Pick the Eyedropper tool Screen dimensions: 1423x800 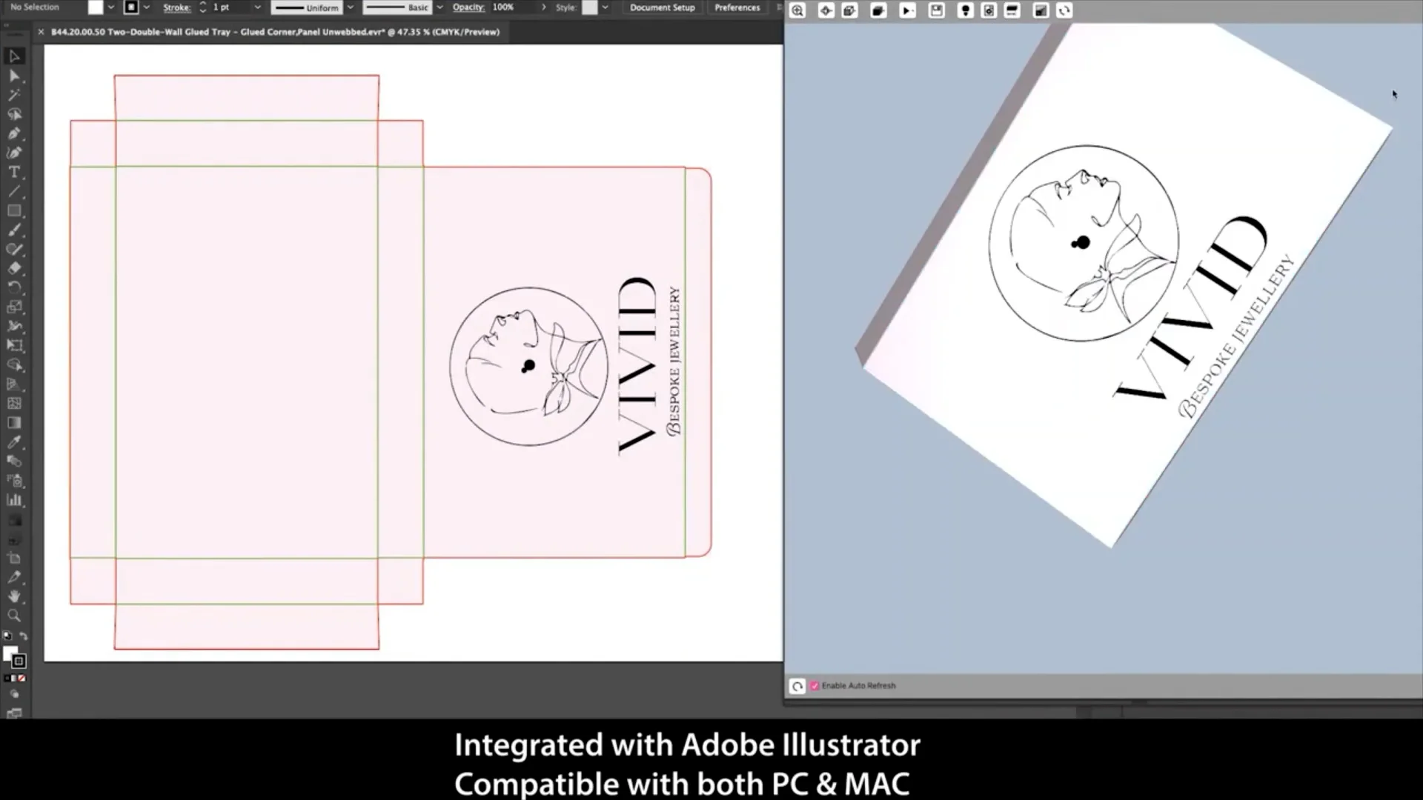click(x=14, y=442)
